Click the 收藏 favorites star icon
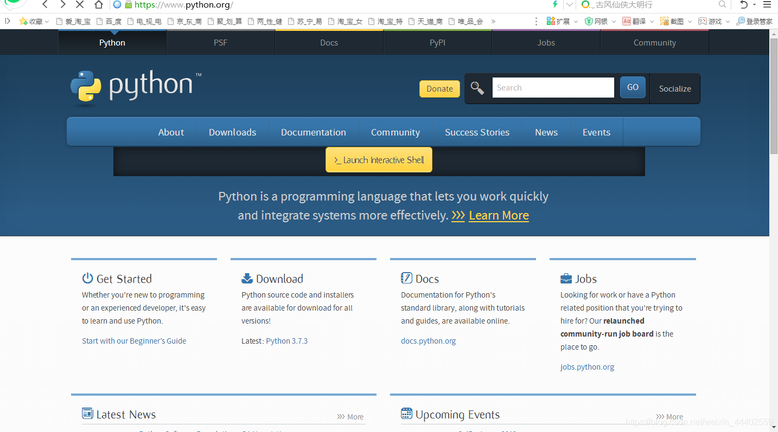The height and width of the screenshot is (432, 778). (23, 21)
